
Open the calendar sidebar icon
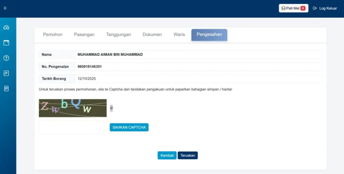(x=6, y=42)
